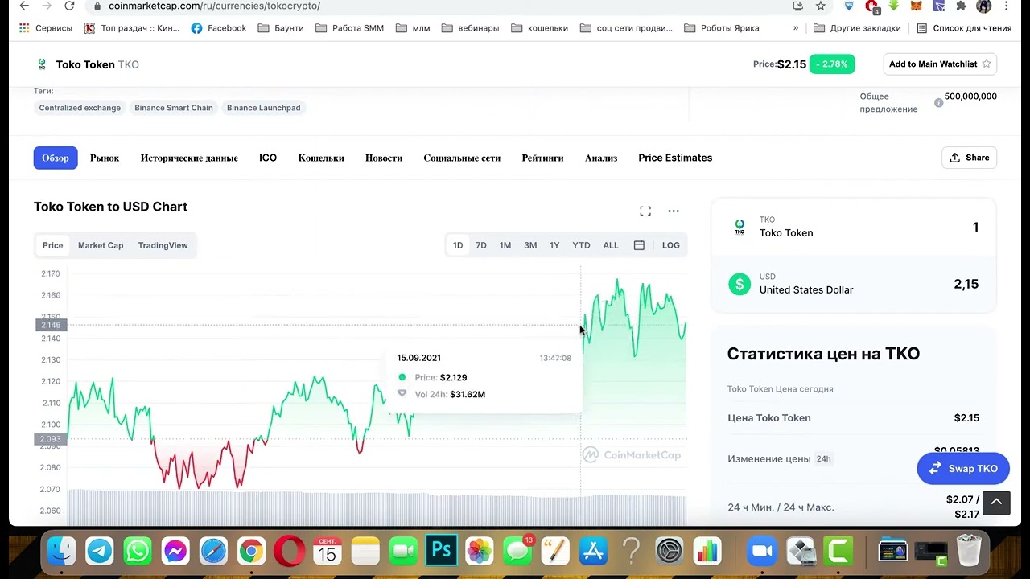1030x579 pixels.
Task: Select the 3M chart range
Action: tap(530, 245)
